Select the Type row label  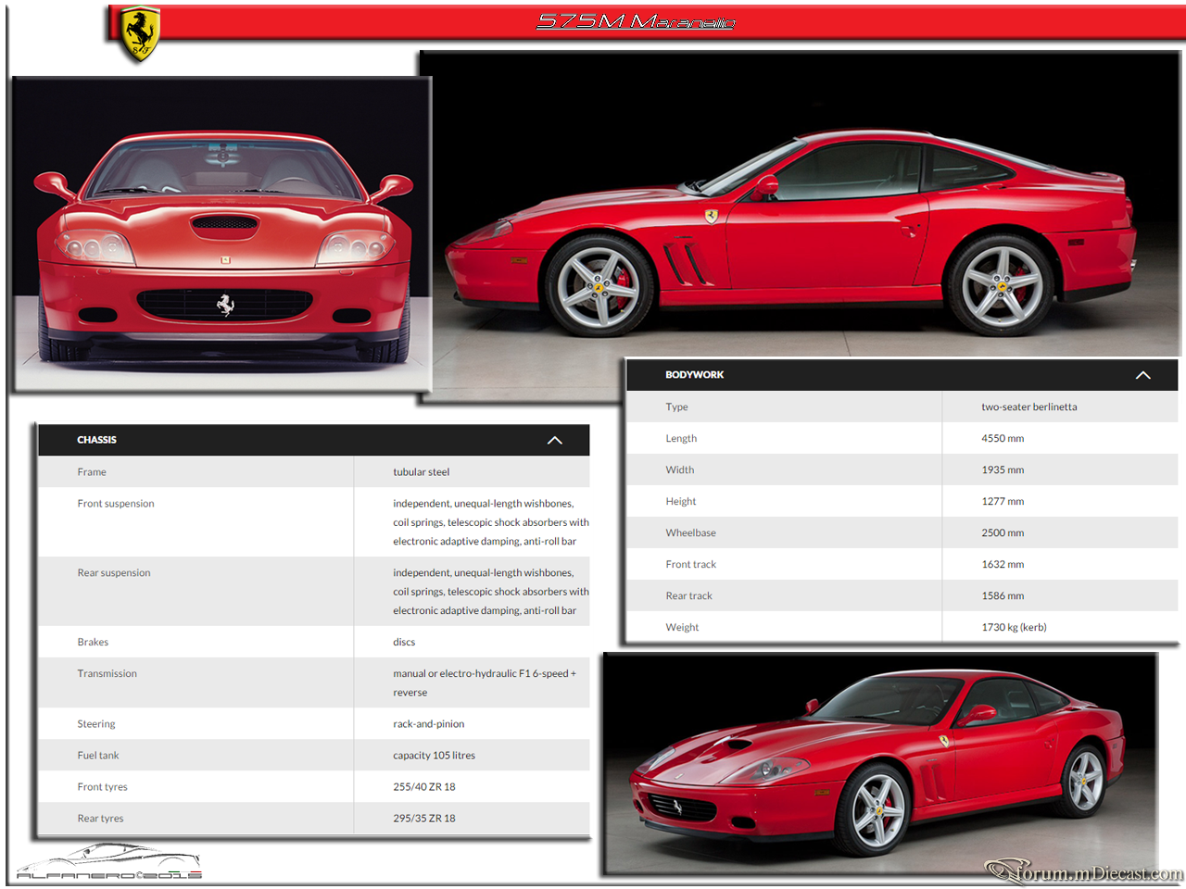tap(677, 407)
